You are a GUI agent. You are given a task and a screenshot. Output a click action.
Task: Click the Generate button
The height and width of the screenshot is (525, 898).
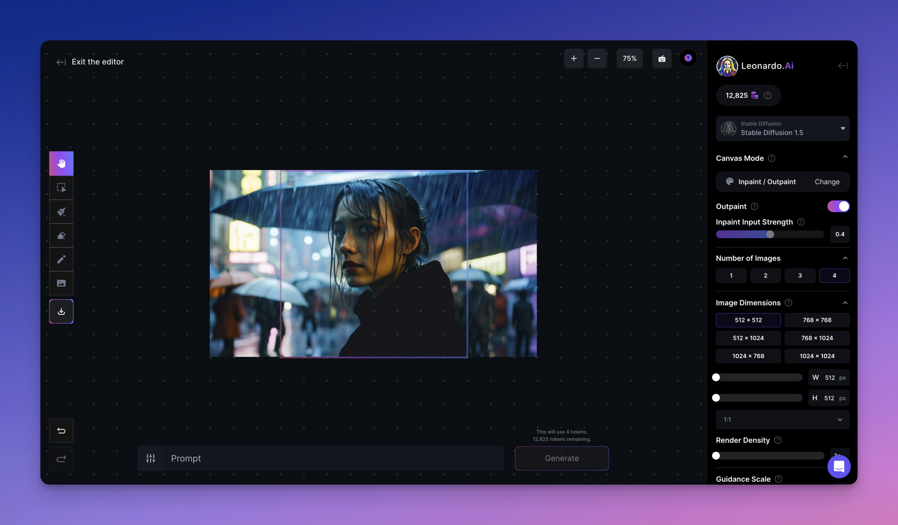point(562,458)
